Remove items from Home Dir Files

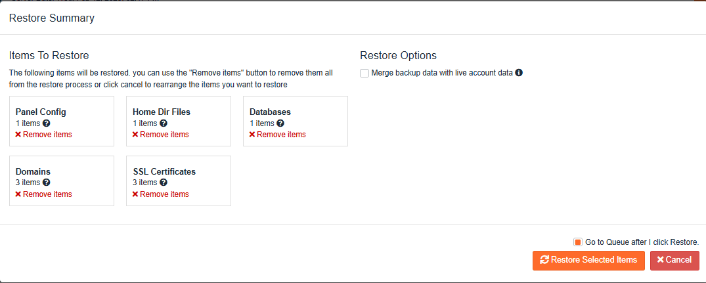click(x=160, y=135)
